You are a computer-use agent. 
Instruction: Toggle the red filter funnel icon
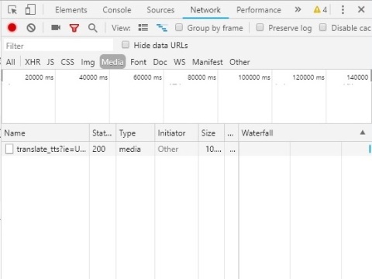(74, 28)
